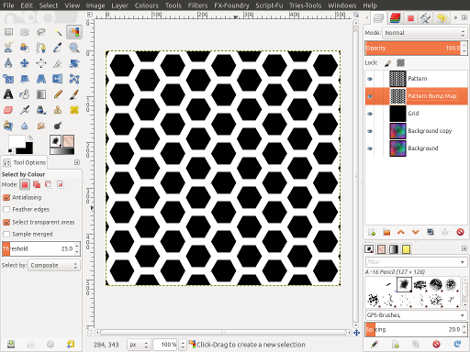Image resolution: width=470 pixels, height=352 pixels.
Task: Hide the Grid layer
Action: (370, 114)
